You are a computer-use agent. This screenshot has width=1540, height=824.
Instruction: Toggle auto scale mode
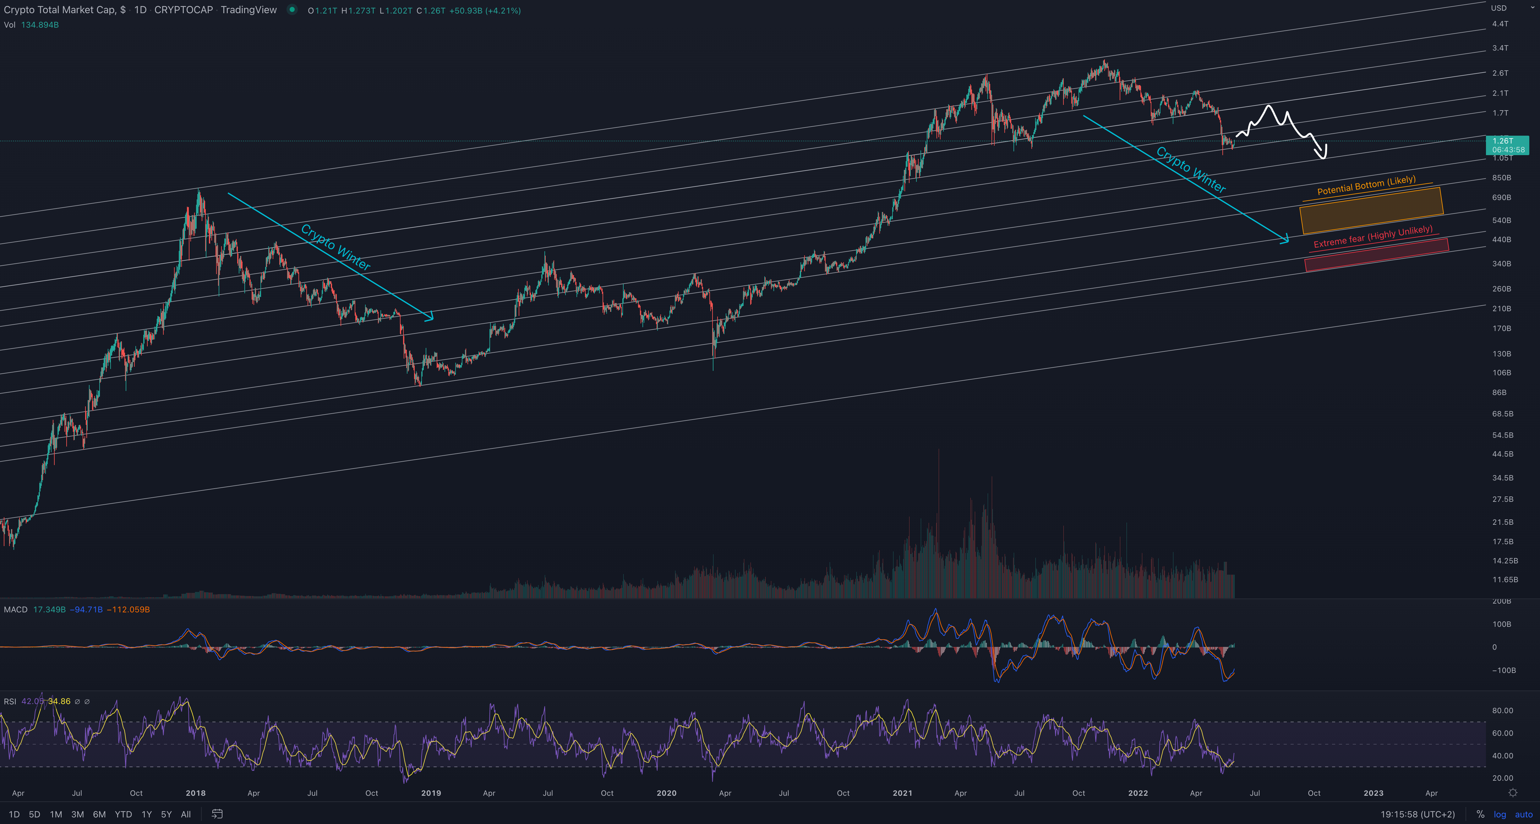[1523, 814]
